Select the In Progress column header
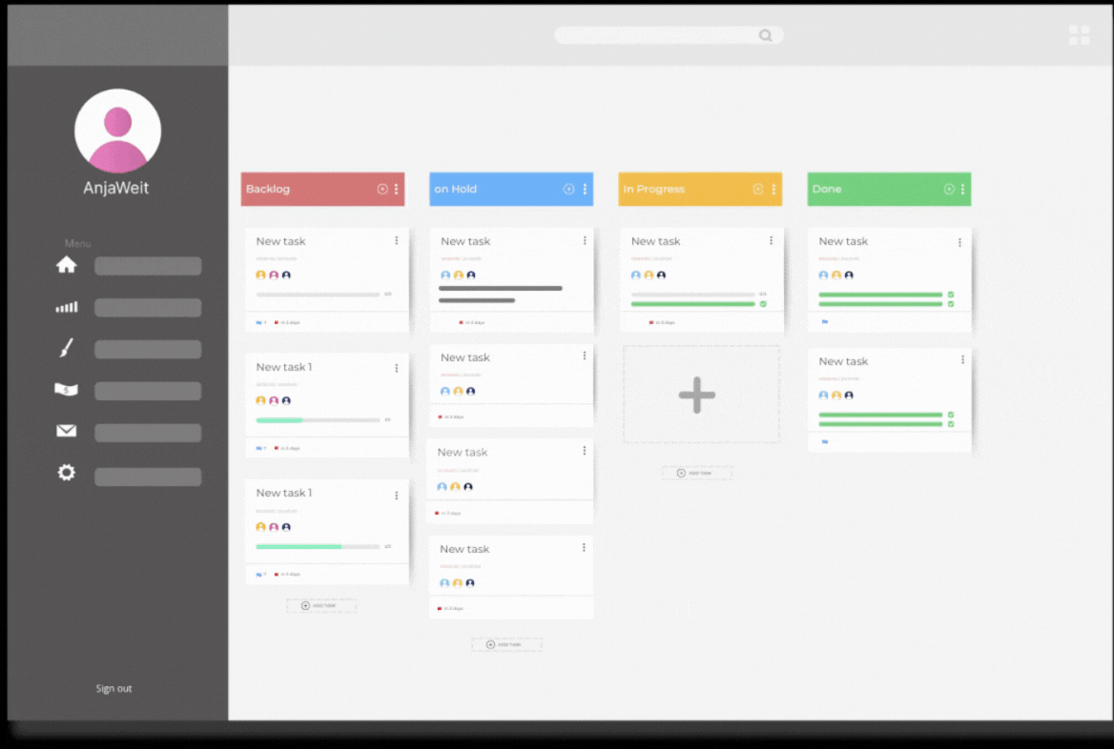 coord(682,189)
